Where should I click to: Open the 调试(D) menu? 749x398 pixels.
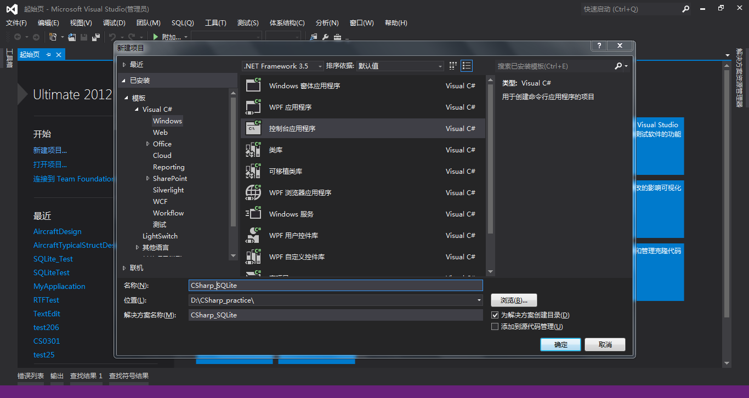(x=114, y=23)
